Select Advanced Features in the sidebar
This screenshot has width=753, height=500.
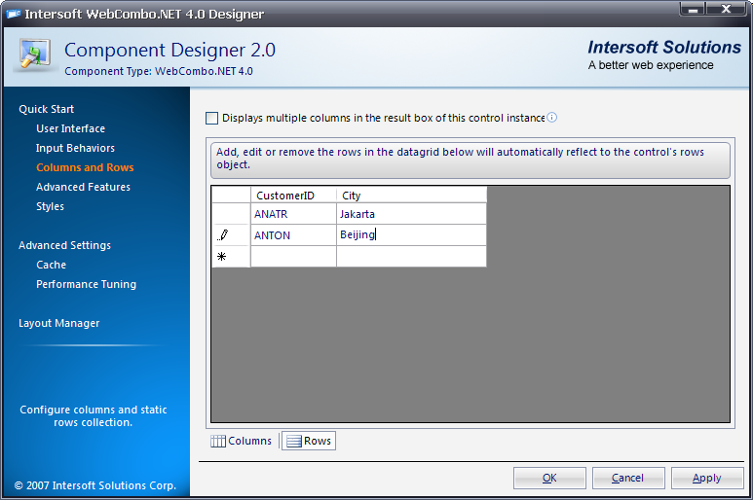point(83,187)
